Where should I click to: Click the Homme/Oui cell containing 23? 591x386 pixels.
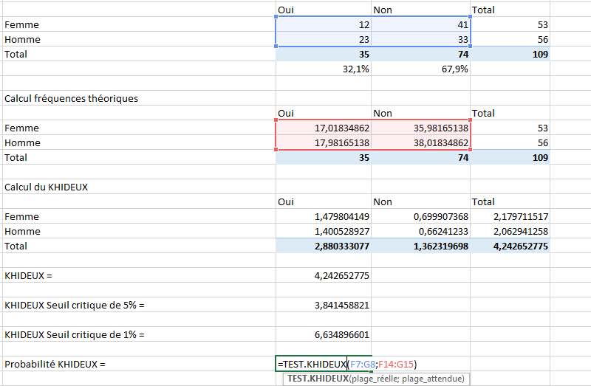(x=324, y=39)
